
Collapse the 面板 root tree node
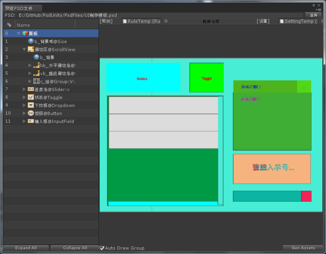(19, 34)
